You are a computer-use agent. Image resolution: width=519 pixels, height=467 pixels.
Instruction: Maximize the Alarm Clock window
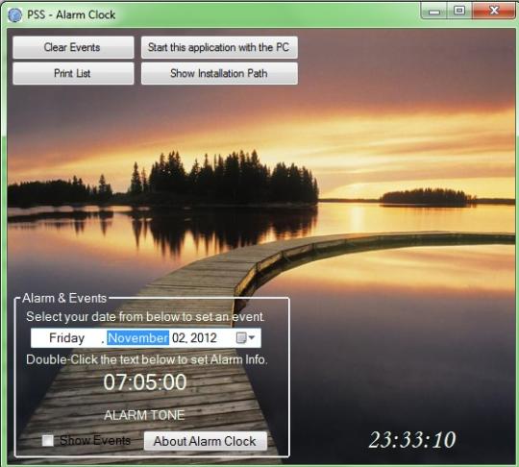tap(459, 11)
